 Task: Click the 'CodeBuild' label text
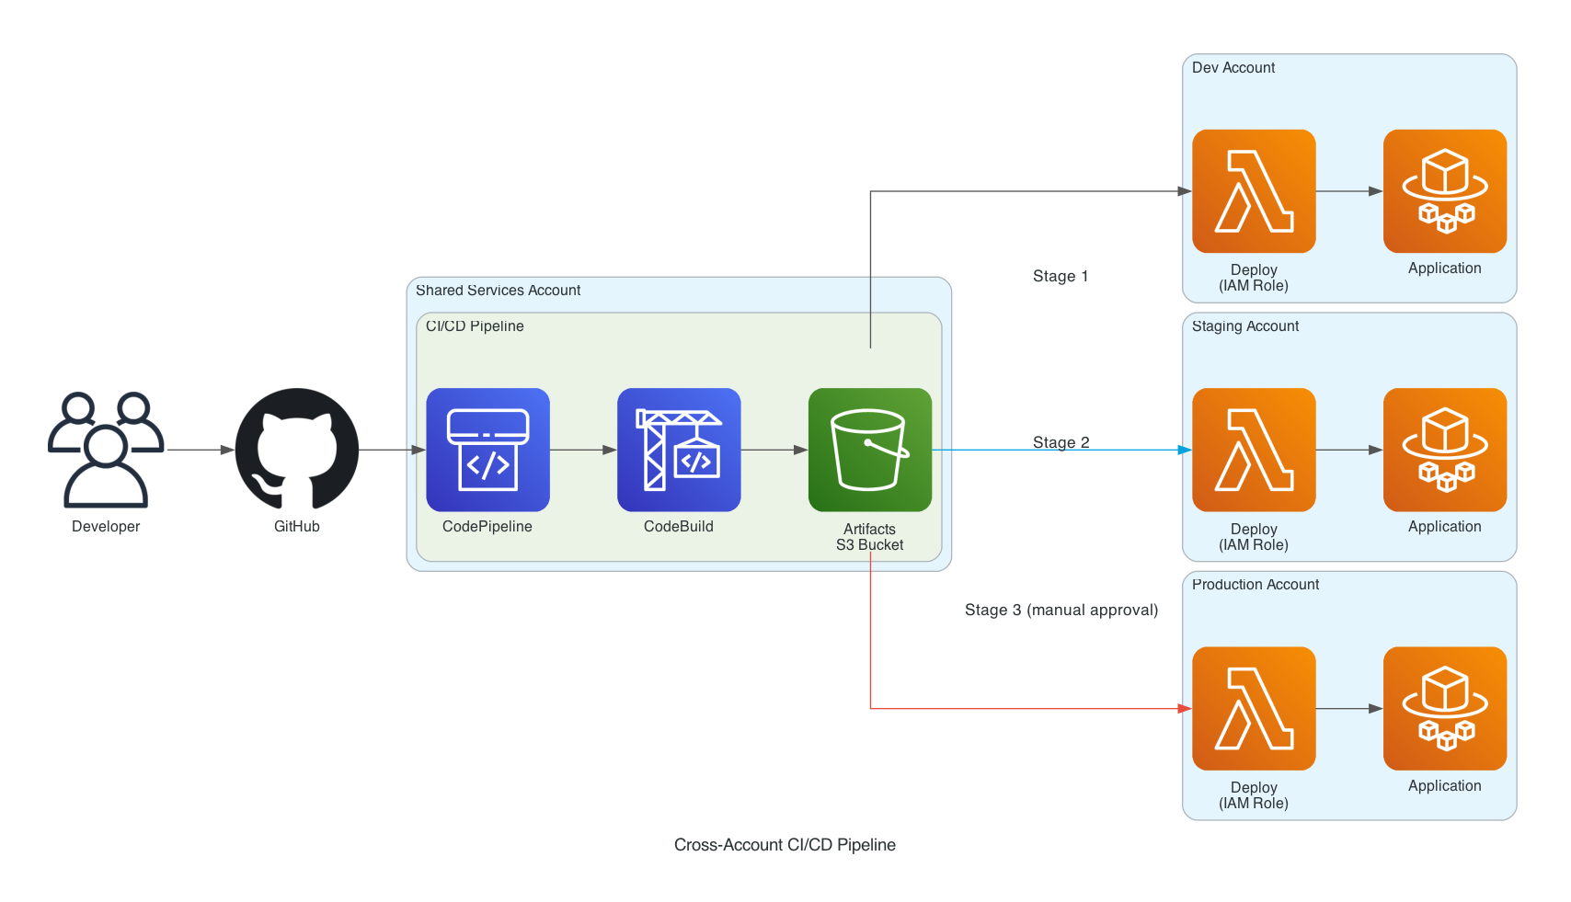point(679,527)
